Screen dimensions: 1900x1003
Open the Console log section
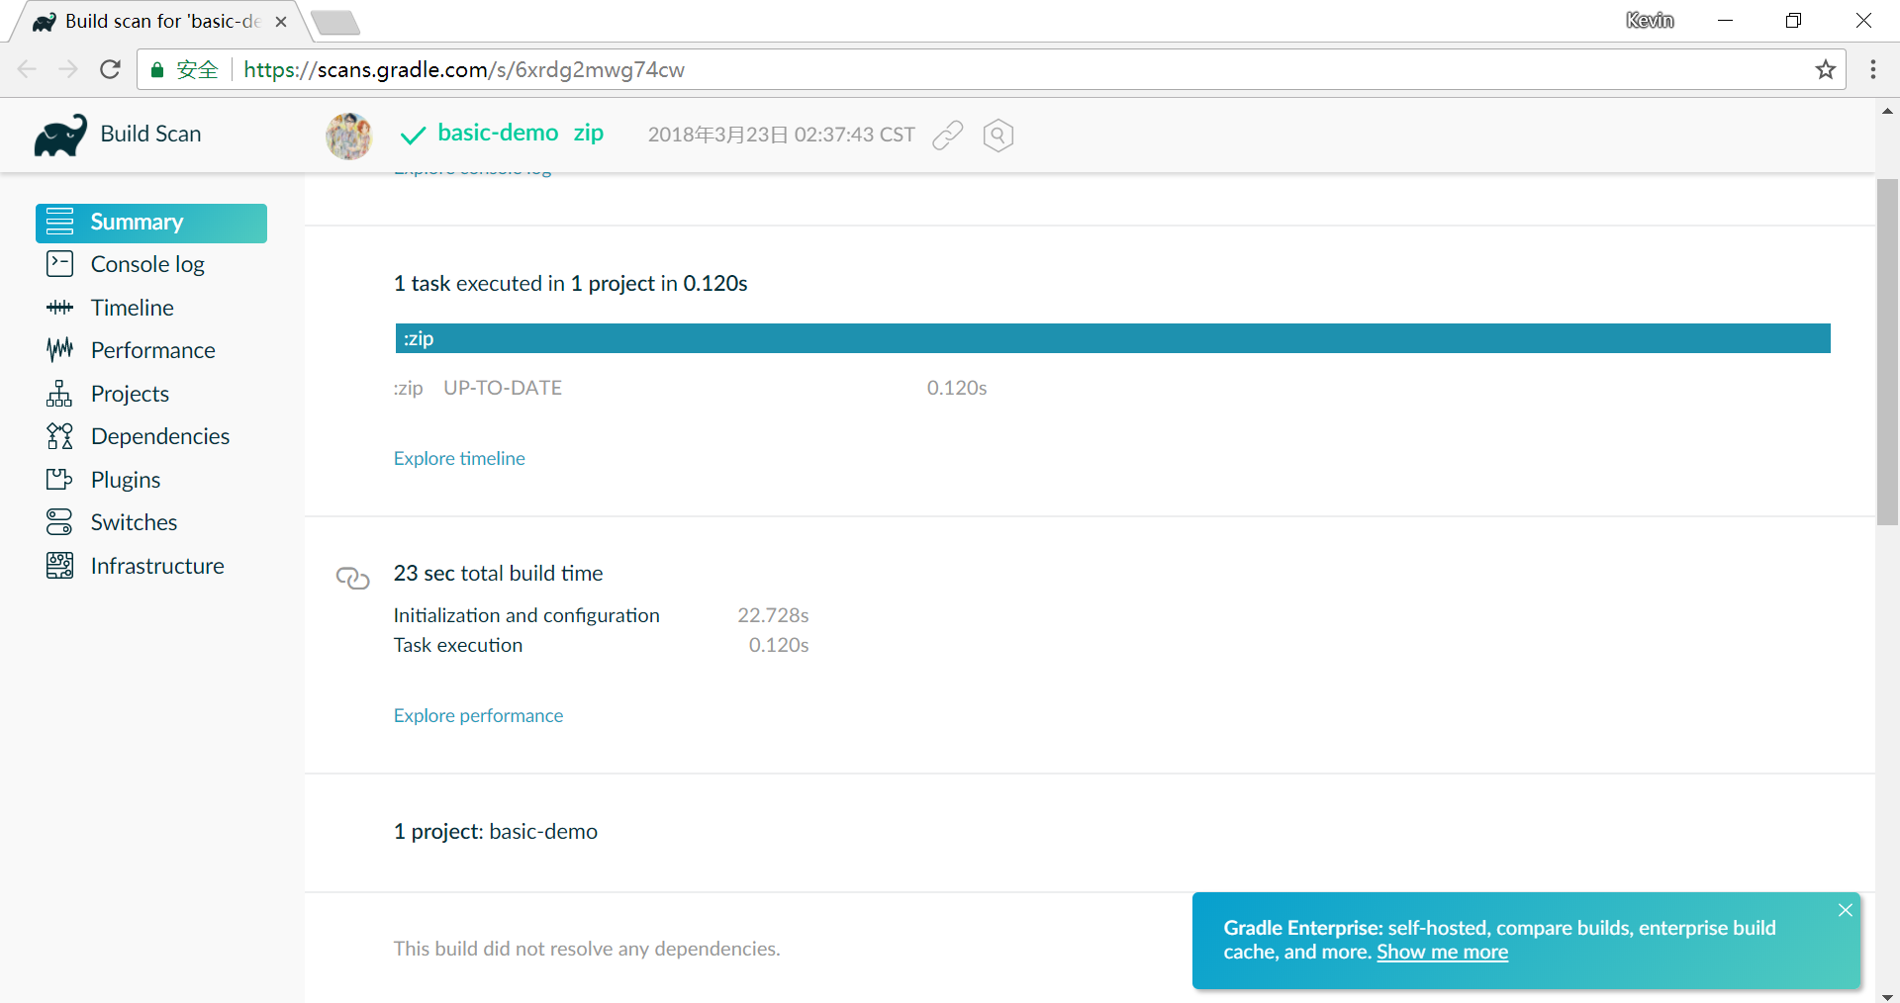147,264
